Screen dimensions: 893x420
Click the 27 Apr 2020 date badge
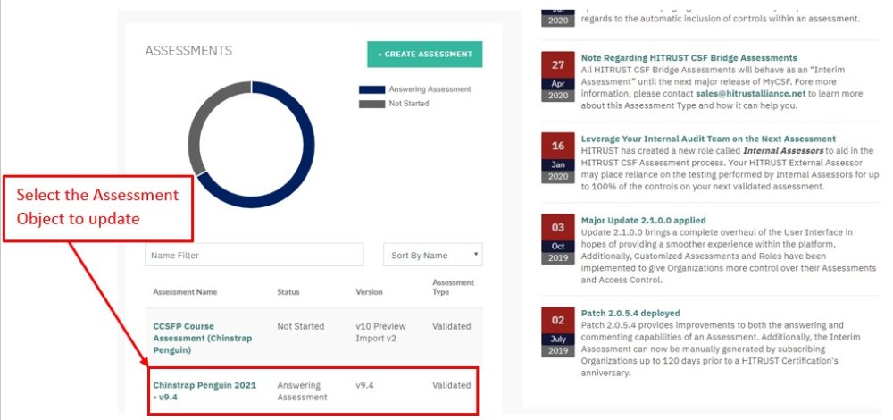pyautogui.click(x=558, y=77)
